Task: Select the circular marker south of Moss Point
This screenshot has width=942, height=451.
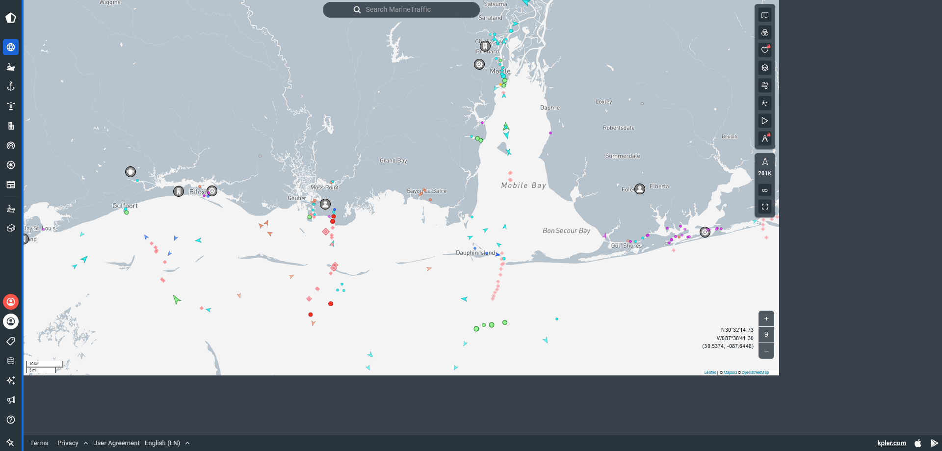Action: pyautogui.click(x=325, y=204)
